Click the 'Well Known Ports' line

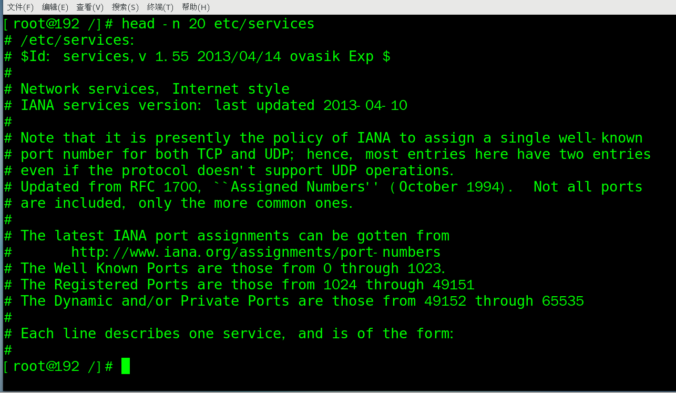pyautogui.click(x=121, y=268)
